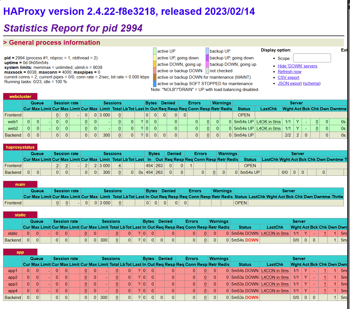Click the not checked legend color swatch
350x309 pixels.
click(207, 71)
